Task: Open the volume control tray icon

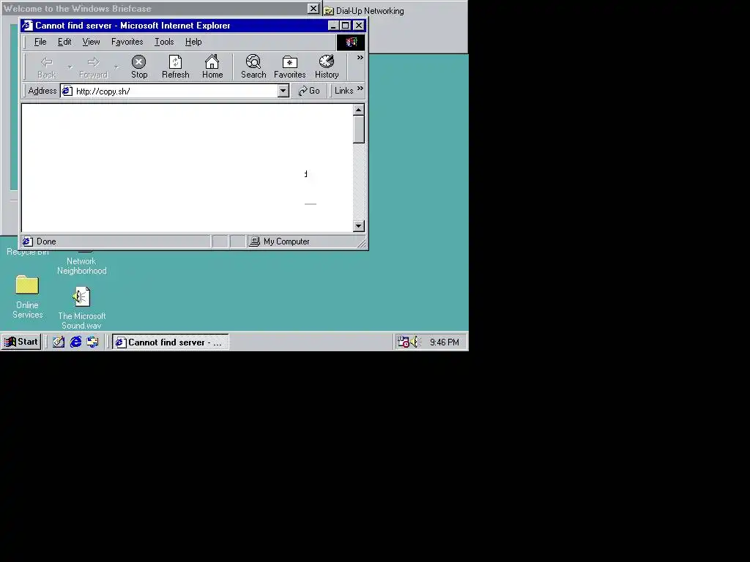Action: coord(415,342)
